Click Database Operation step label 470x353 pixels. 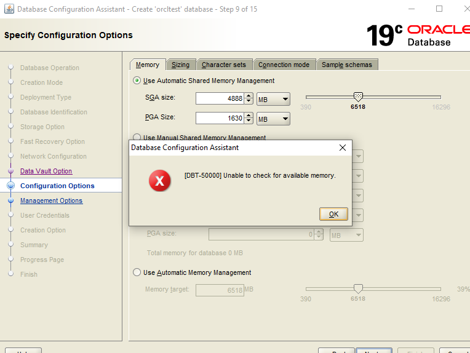(x=50, y=68)
